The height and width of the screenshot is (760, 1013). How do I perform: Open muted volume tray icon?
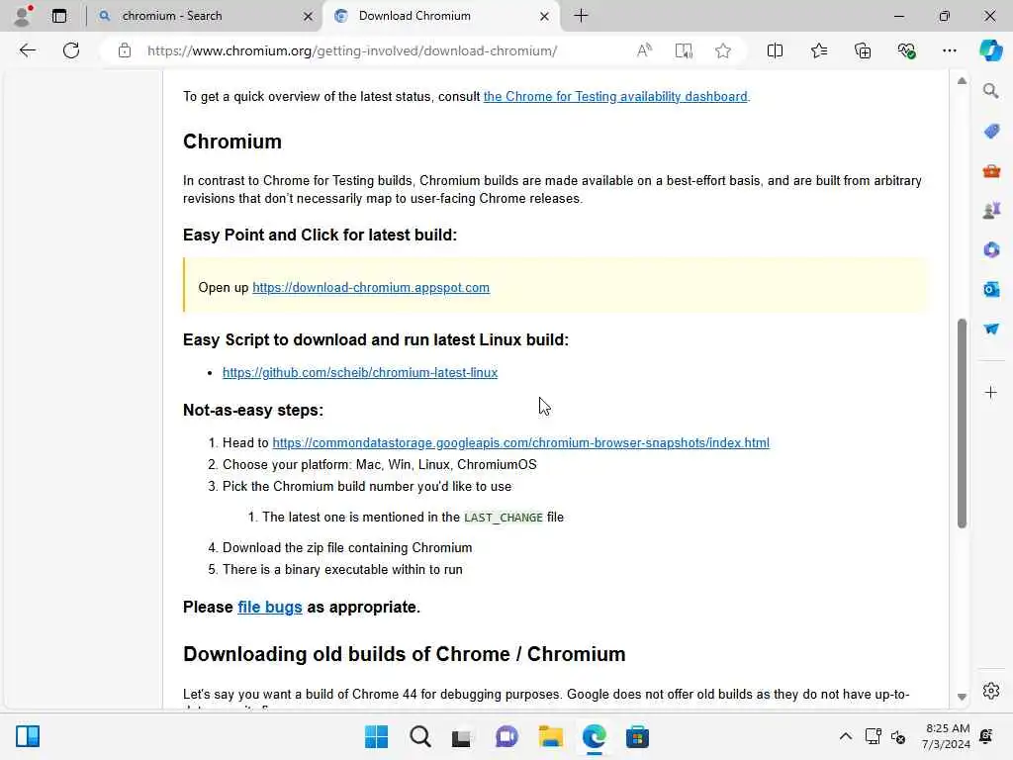click(x=898, y=736)
